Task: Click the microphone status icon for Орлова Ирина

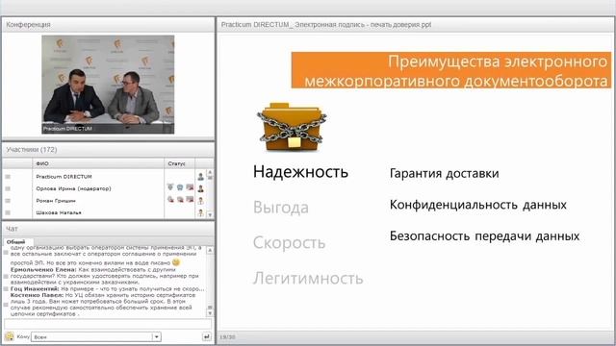Action: click(x=170, y=187)
